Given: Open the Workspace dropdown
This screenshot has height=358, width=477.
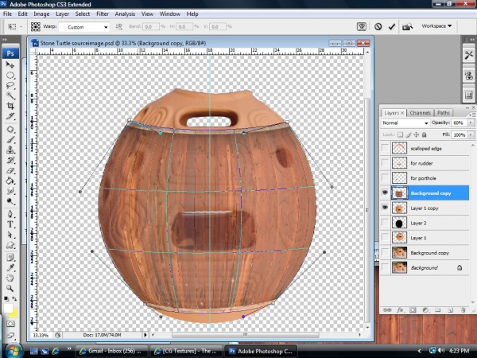Looking at the screenshot, I should click(436, 26).
